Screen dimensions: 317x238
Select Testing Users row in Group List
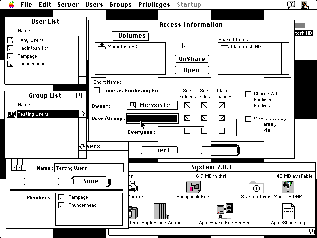42,114
